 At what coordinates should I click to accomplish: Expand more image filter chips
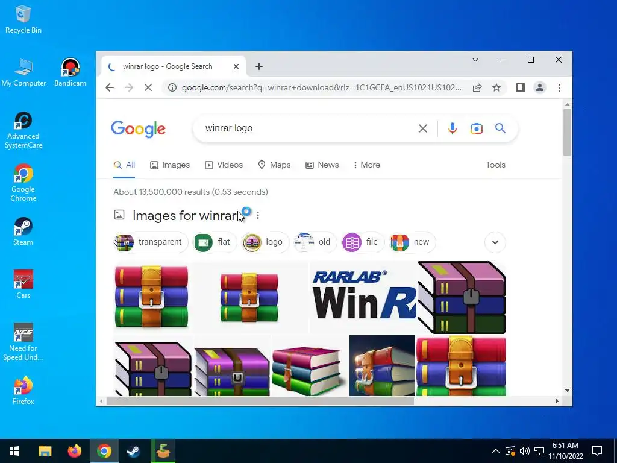point(495,242)
